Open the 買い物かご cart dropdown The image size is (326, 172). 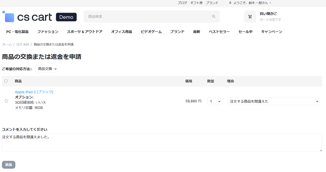pyautogui.click(x=268, y=14)
